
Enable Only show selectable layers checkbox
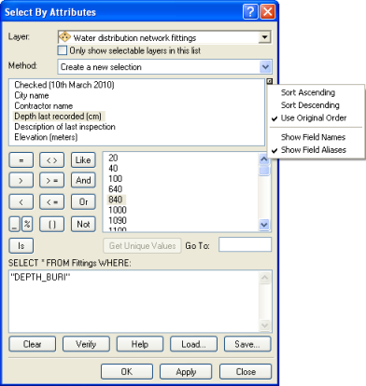[x=63, y=50]
